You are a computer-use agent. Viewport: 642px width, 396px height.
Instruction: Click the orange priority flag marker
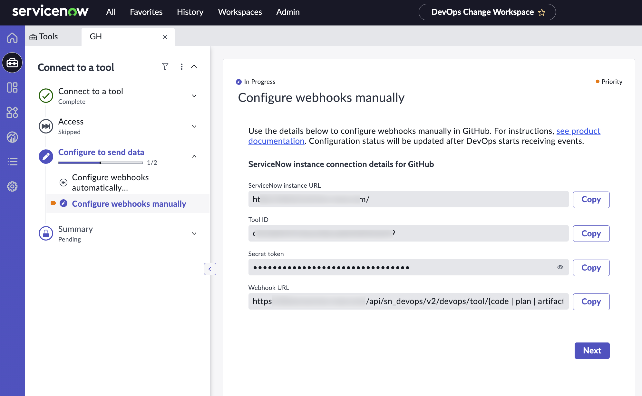coord(53,203)
